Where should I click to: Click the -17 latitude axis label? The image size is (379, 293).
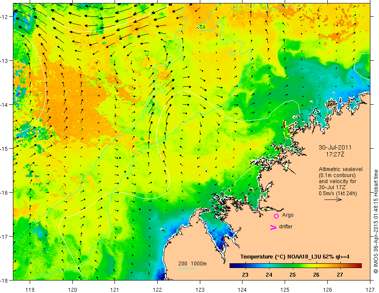coord(4,237)
